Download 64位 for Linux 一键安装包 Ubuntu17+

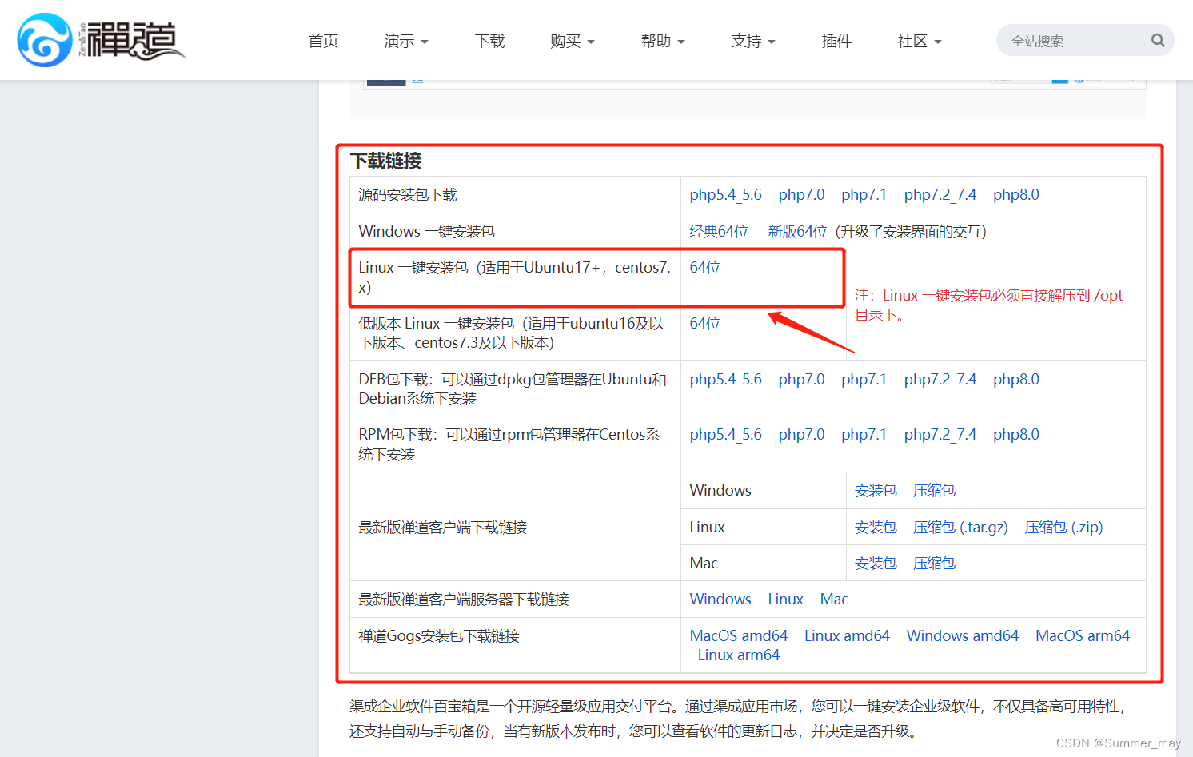pos(705,268)
